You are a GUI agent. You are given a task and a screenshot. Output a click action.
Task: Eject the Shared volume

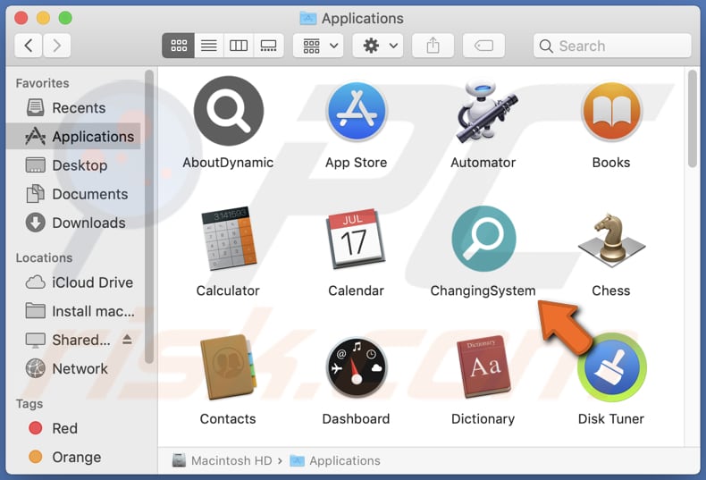[x=127, y=340]
